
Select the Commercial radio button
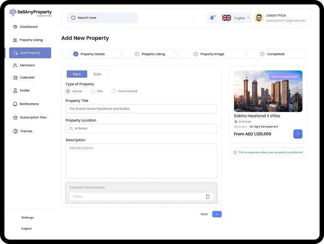coord(114,91)
